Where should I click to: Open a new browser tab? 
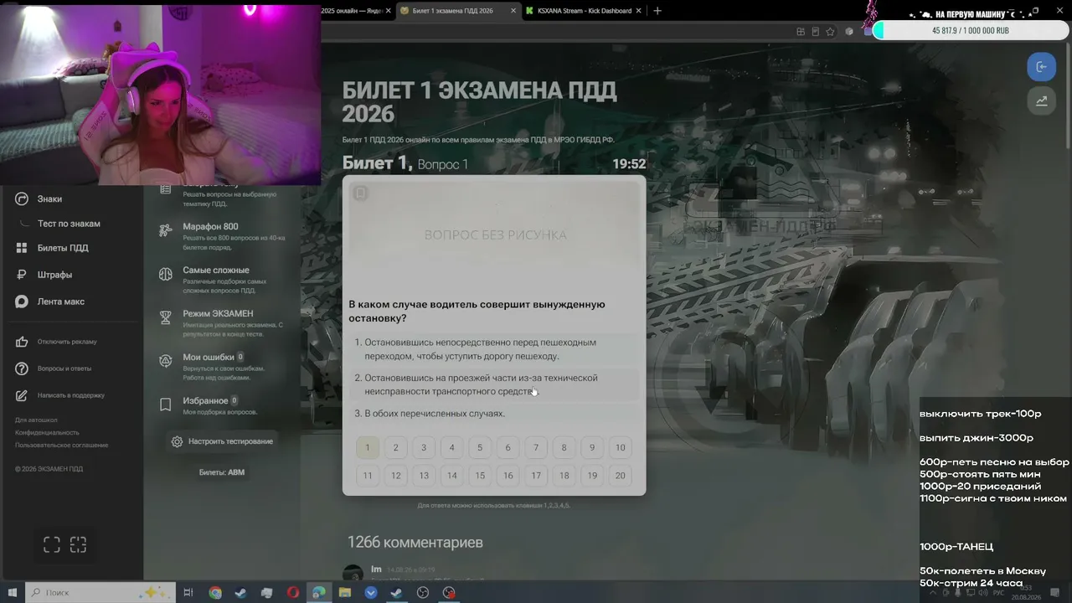657,11
